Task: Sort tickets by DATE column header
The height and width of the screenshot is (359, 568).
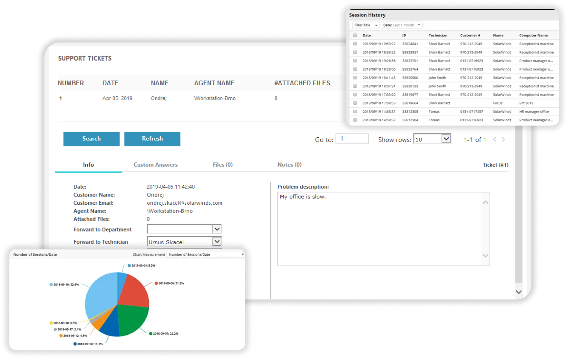Action: tap(110, 83)
